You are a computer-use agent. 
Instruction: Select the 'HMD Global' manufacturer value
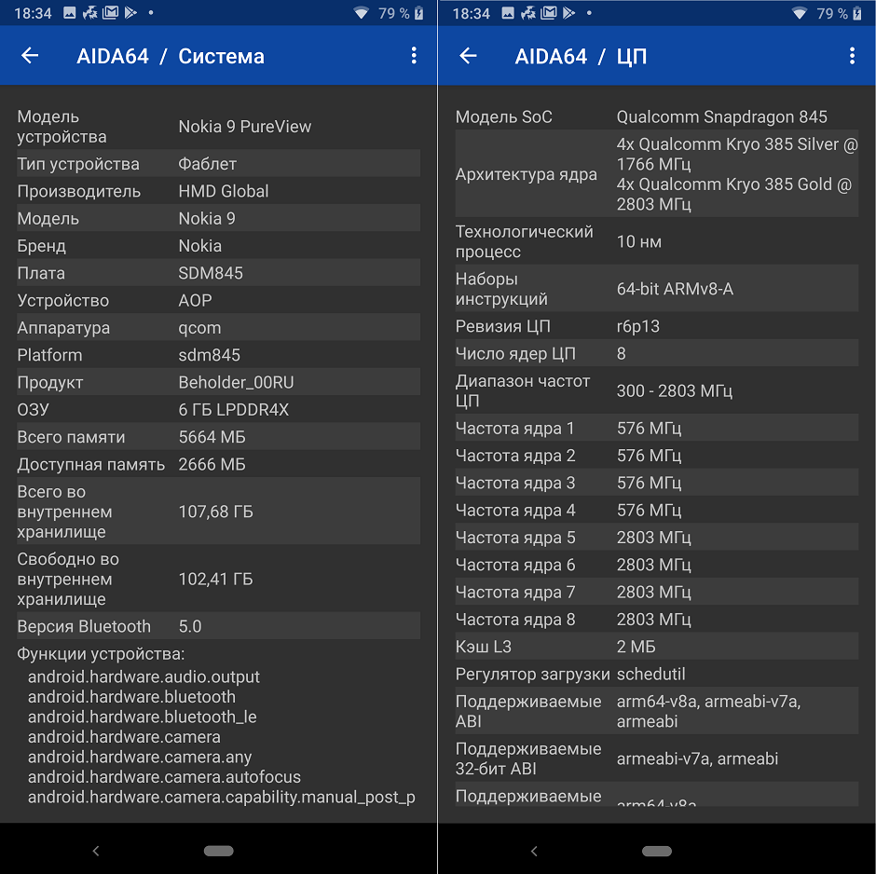(x=224, y=191)
